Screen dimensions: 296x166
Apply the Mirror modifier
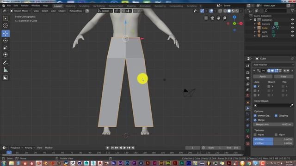point(263,77)
